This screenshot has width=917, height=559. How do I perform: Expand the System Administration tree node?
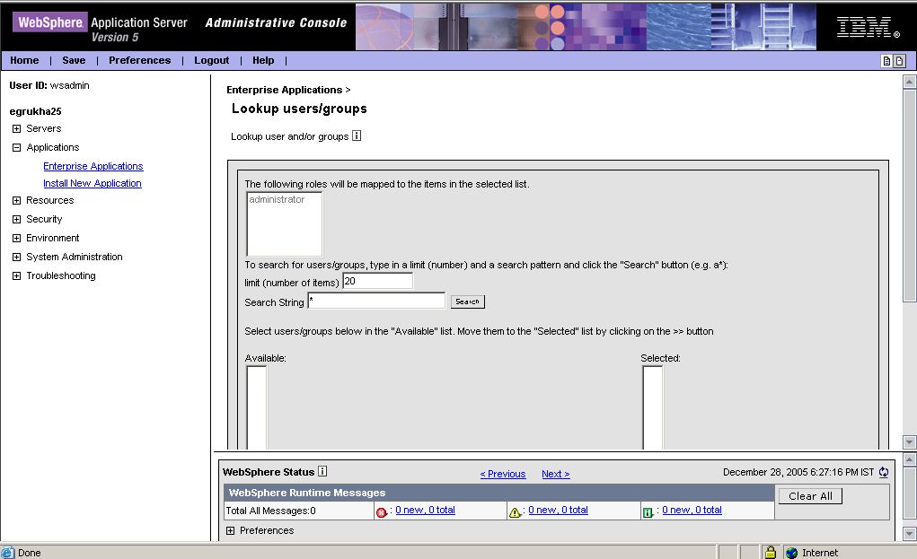pyautogui.click(x=16, y=257)
